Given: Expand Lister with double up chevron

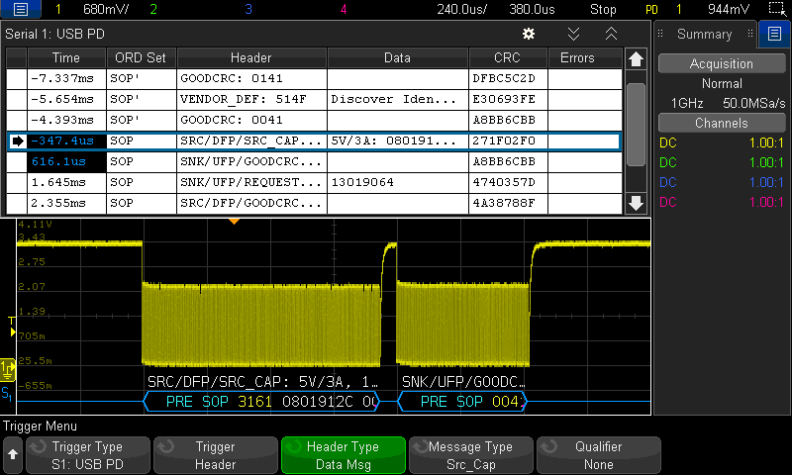Looking at the screenshot, I should (611, 34).
